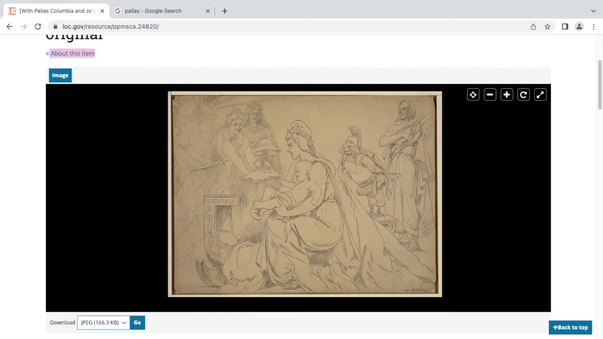
Task: Go forward to the next page
Action: 24,26
